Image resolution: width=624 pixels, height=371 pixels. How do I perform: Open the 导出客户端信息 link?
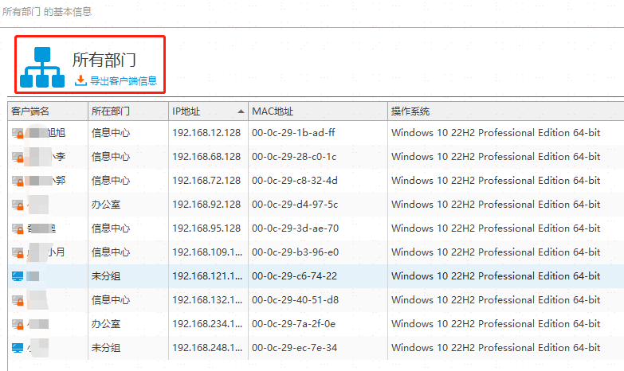(x=123, y=80)
